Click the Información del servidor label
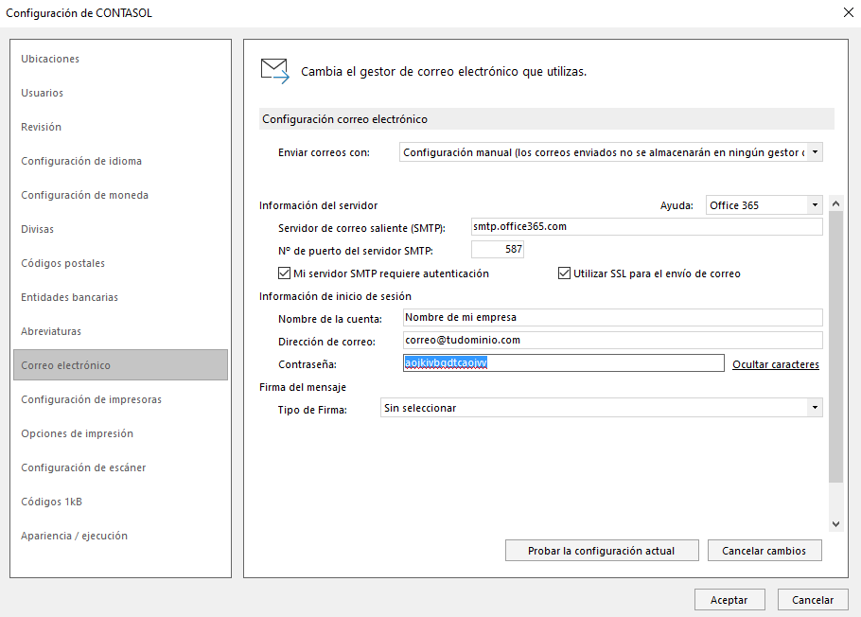861x617 pixels. click(x=319, y=205)
